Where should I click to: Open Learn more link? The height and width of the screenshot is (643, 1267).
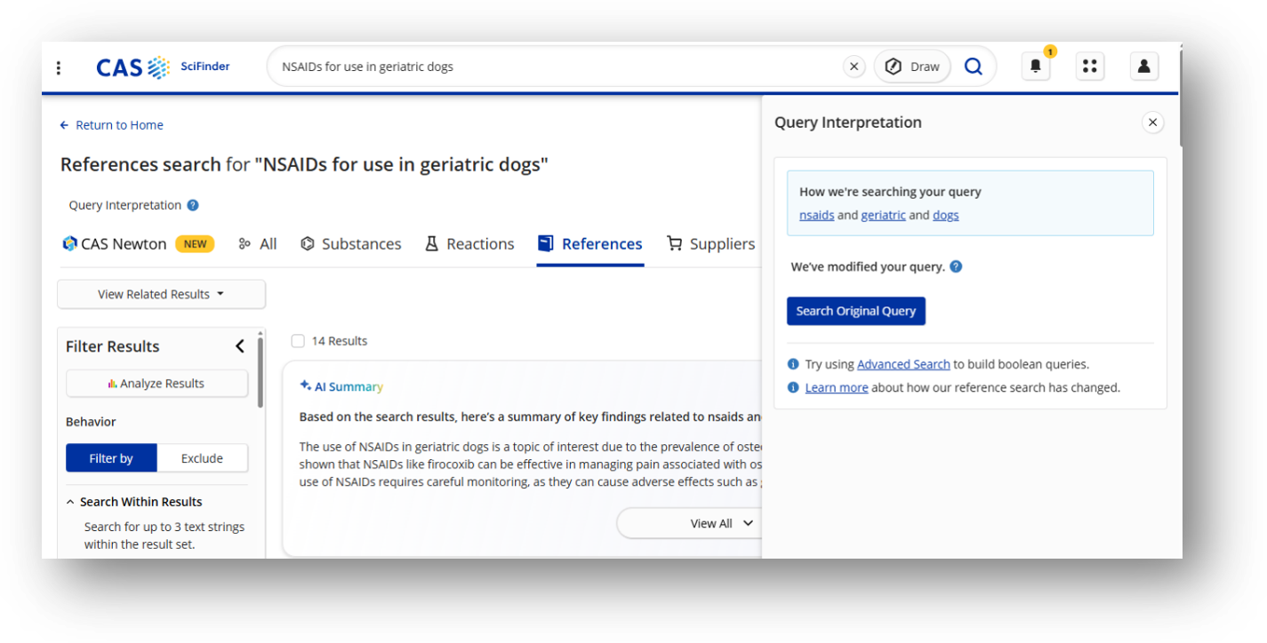(837, 387)
